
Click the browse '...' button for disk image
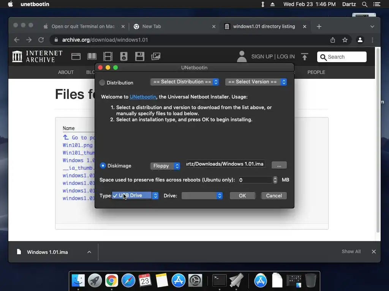[x=279, y=165]
